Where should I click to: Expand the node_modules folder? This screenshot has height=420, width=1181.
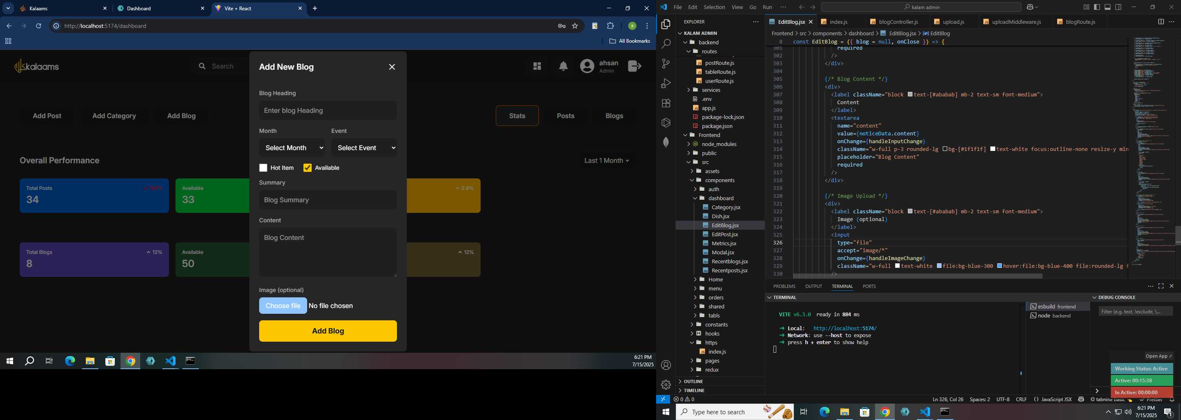(x=719, y=144)
